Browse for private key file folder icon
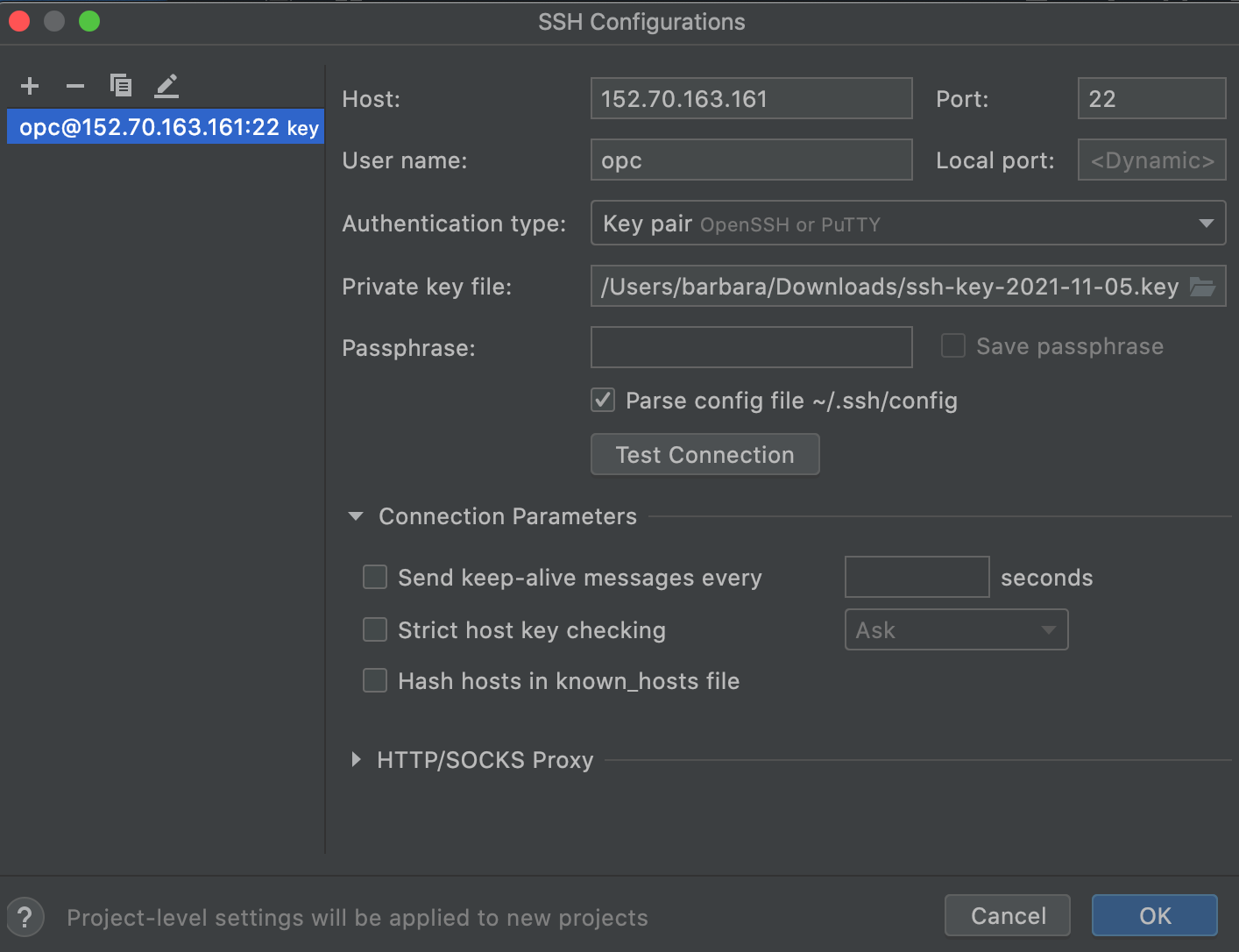 pos(1202,287)
